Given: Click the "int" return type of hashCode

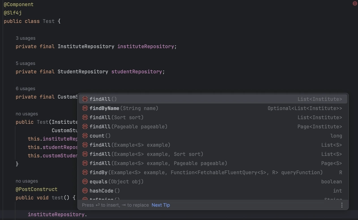Looking at the screenshot, I should coord(337,191).
